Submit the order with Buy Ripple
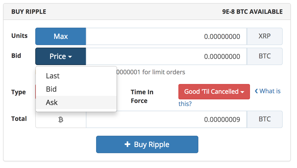Screen dimensions: 297x168 [x=147, y=144]
